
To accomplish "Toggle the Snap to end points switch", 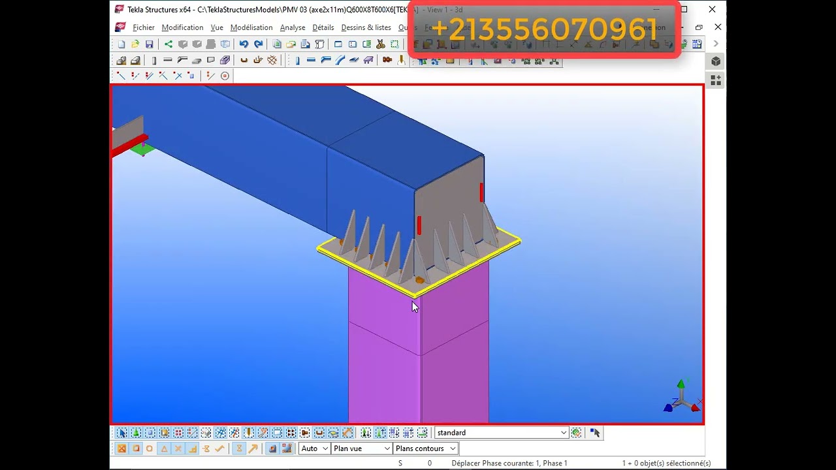I will (x=136, y=448).
